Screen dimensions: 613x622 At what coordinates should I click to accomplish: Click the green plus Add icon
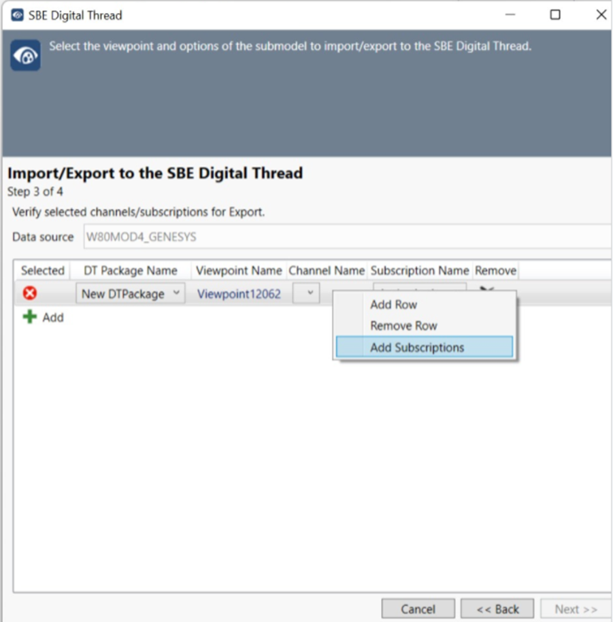pyautogui.click(x=30, y=317)
